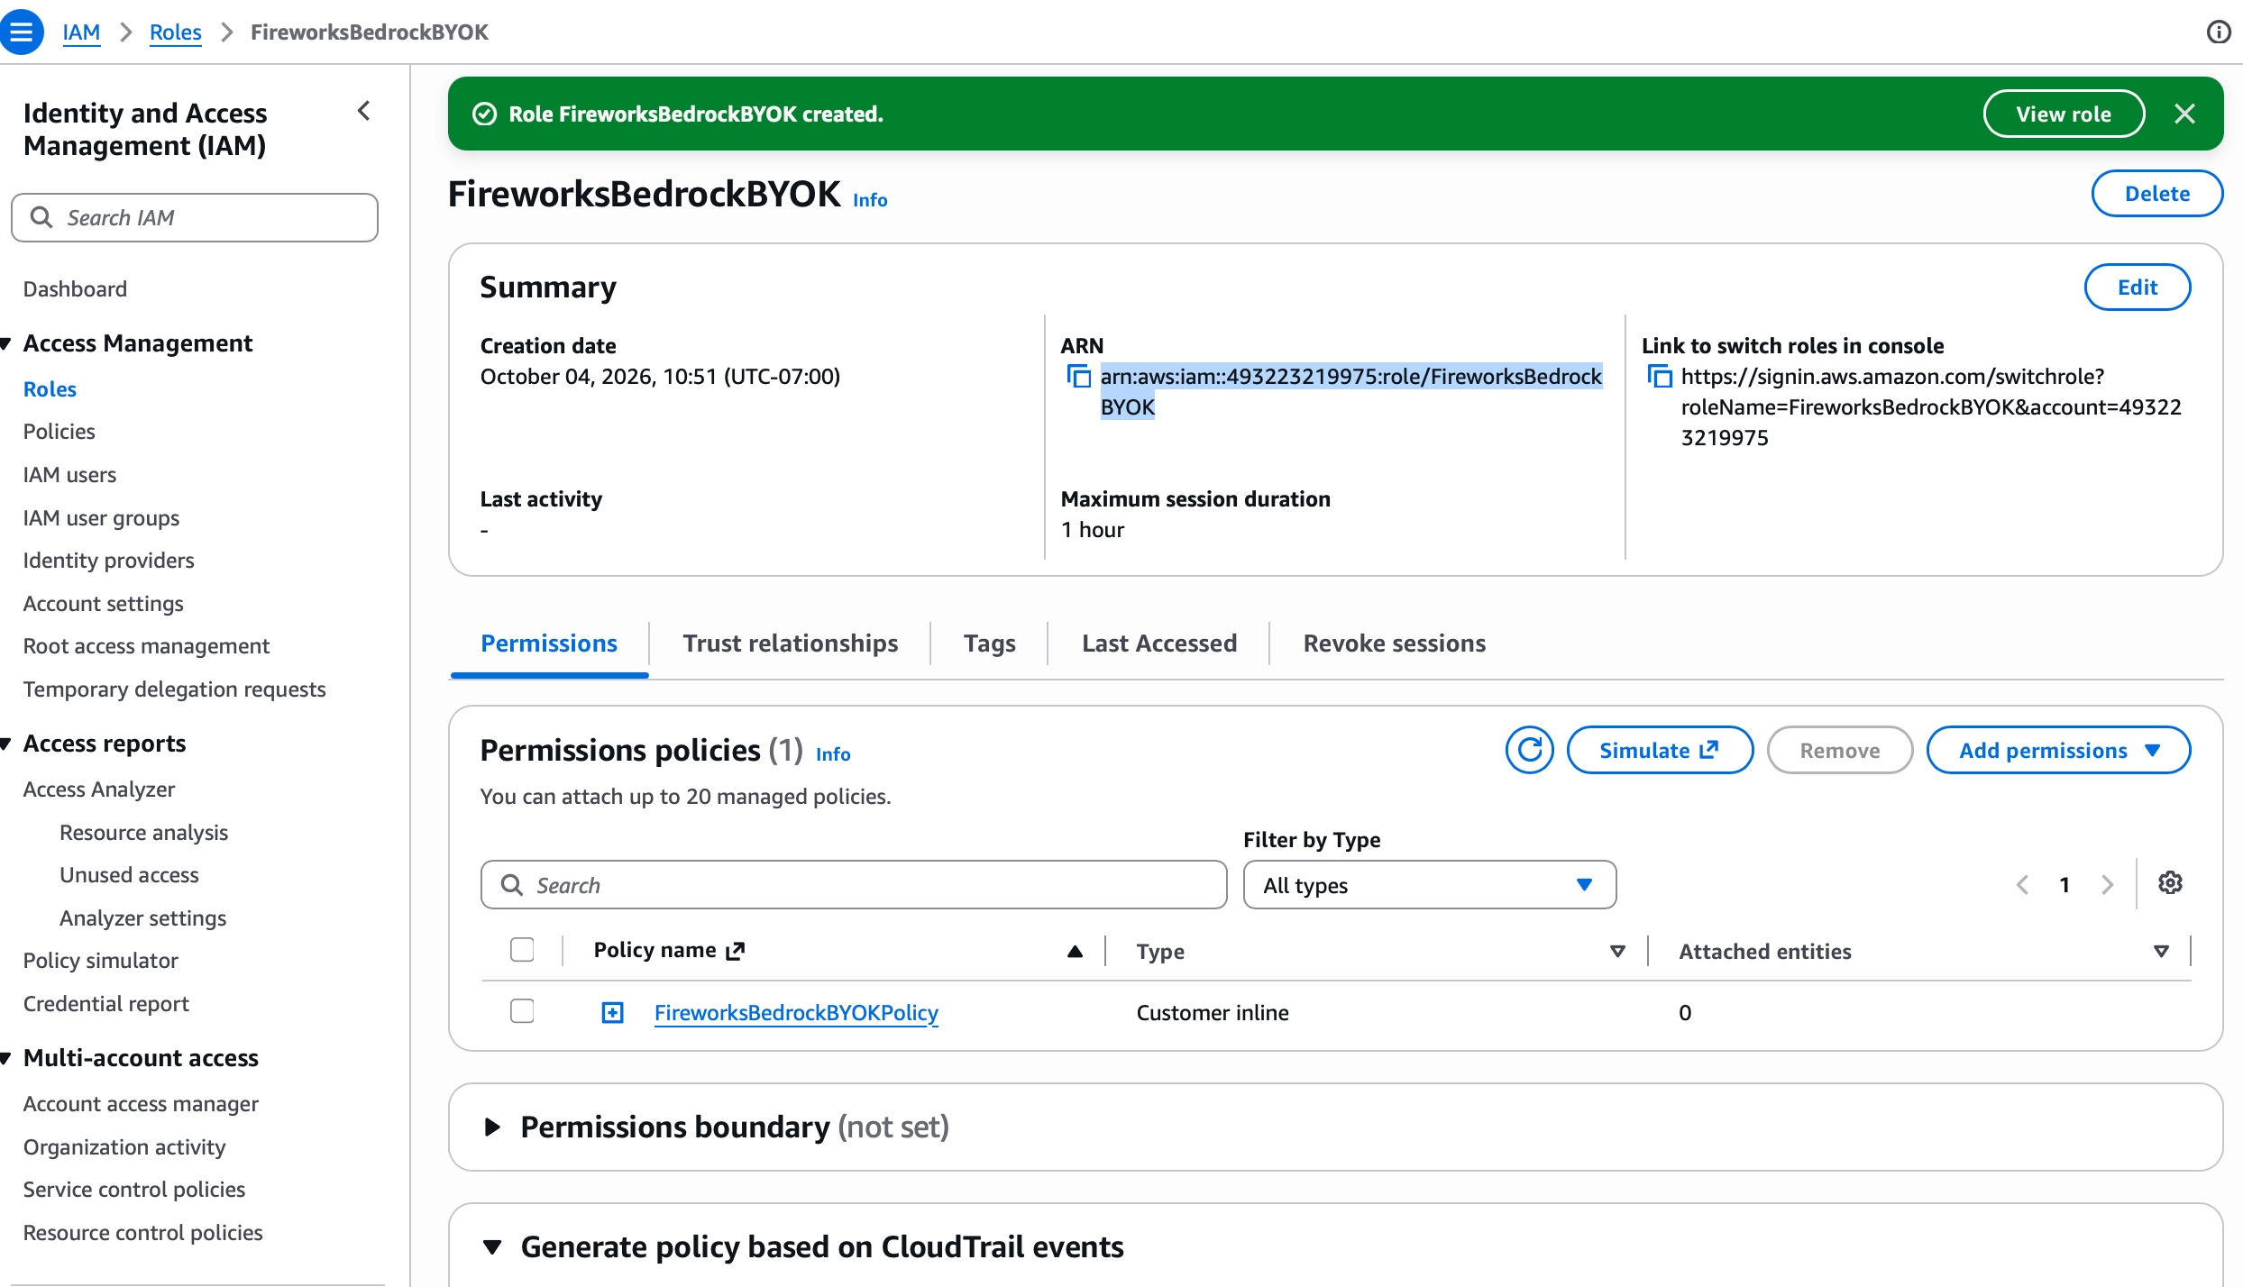Sort by Policy name ascending arrow

coord(1075,951)
